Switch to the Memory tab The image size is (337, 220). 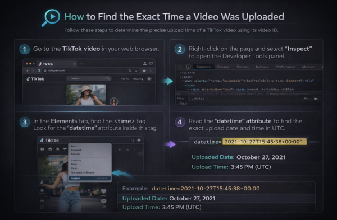[x=308, y=67]
